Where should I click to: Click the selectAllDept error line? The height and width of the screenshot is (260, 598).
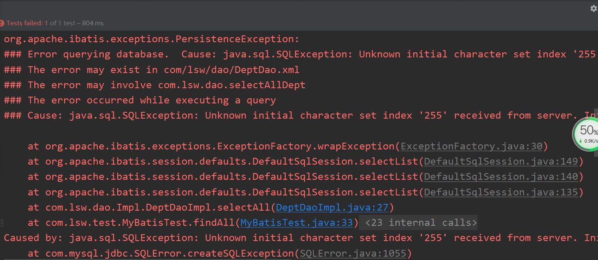[x=154, y=85]
